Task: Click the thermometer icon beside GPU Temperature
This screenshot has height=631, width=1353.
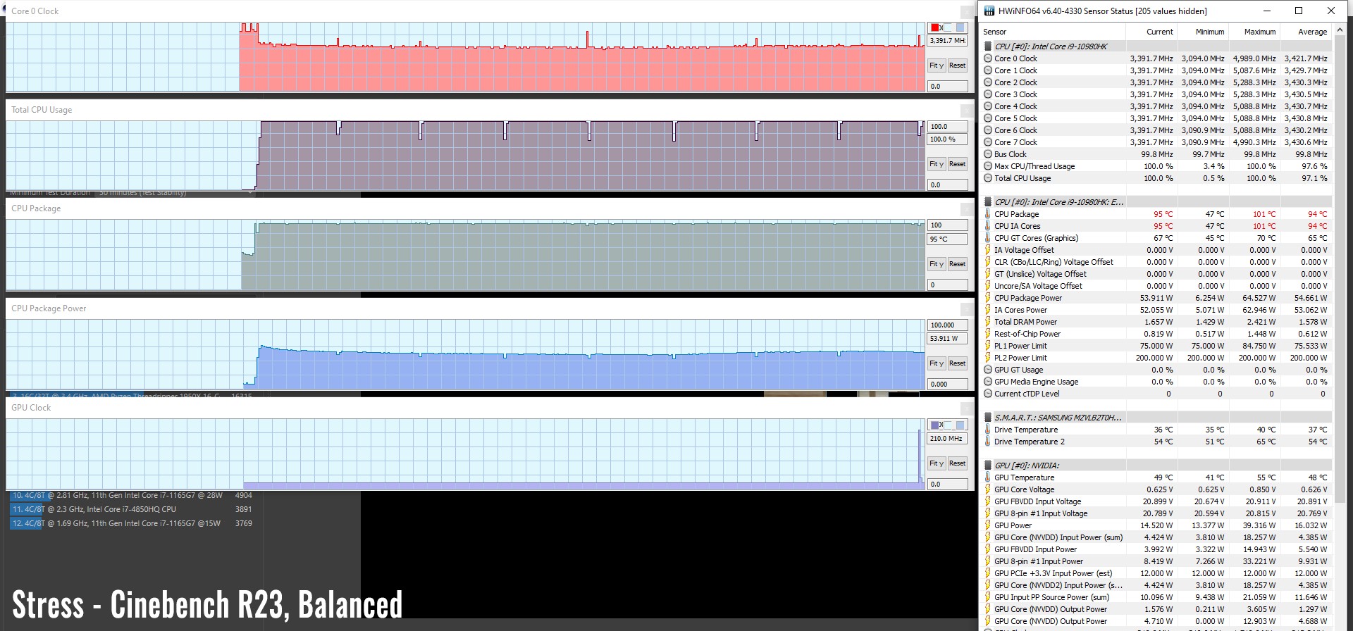Action: (x=988, y=477)
